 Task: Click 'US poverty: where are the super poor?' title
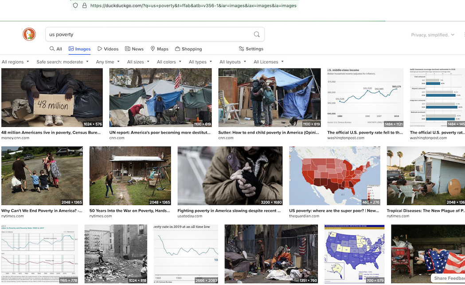(334, 210)
